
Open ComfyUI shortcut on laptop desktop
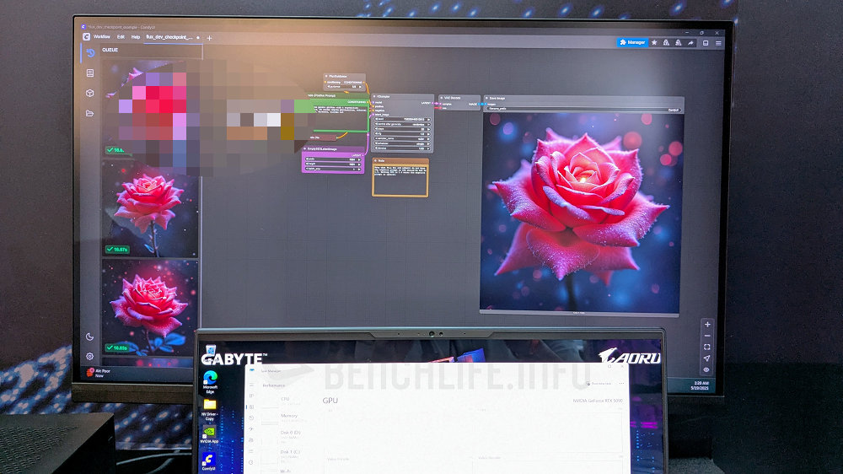pos(208,463)
